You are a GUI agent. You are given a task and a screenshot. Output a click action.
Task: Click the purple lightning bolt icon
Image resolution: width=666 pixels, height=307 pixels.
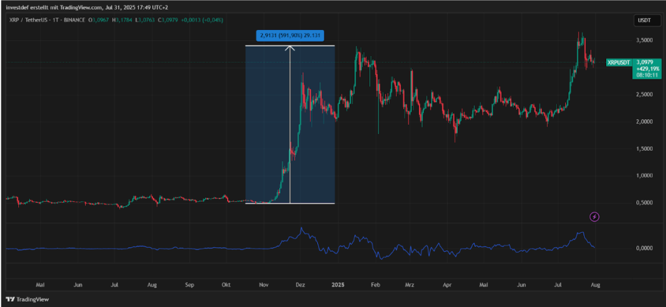coord(594,216)
